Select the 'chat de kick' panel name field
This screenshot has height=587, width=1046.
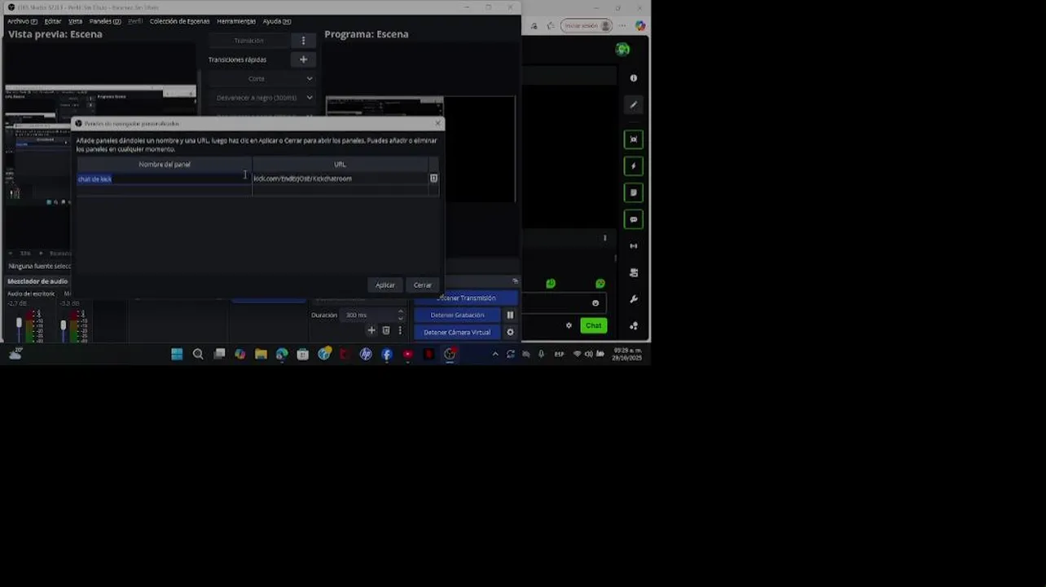tap(164, 179)
